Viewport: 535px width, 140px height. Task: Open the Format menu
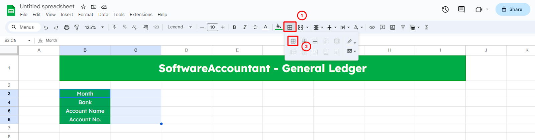pos(86,15)
